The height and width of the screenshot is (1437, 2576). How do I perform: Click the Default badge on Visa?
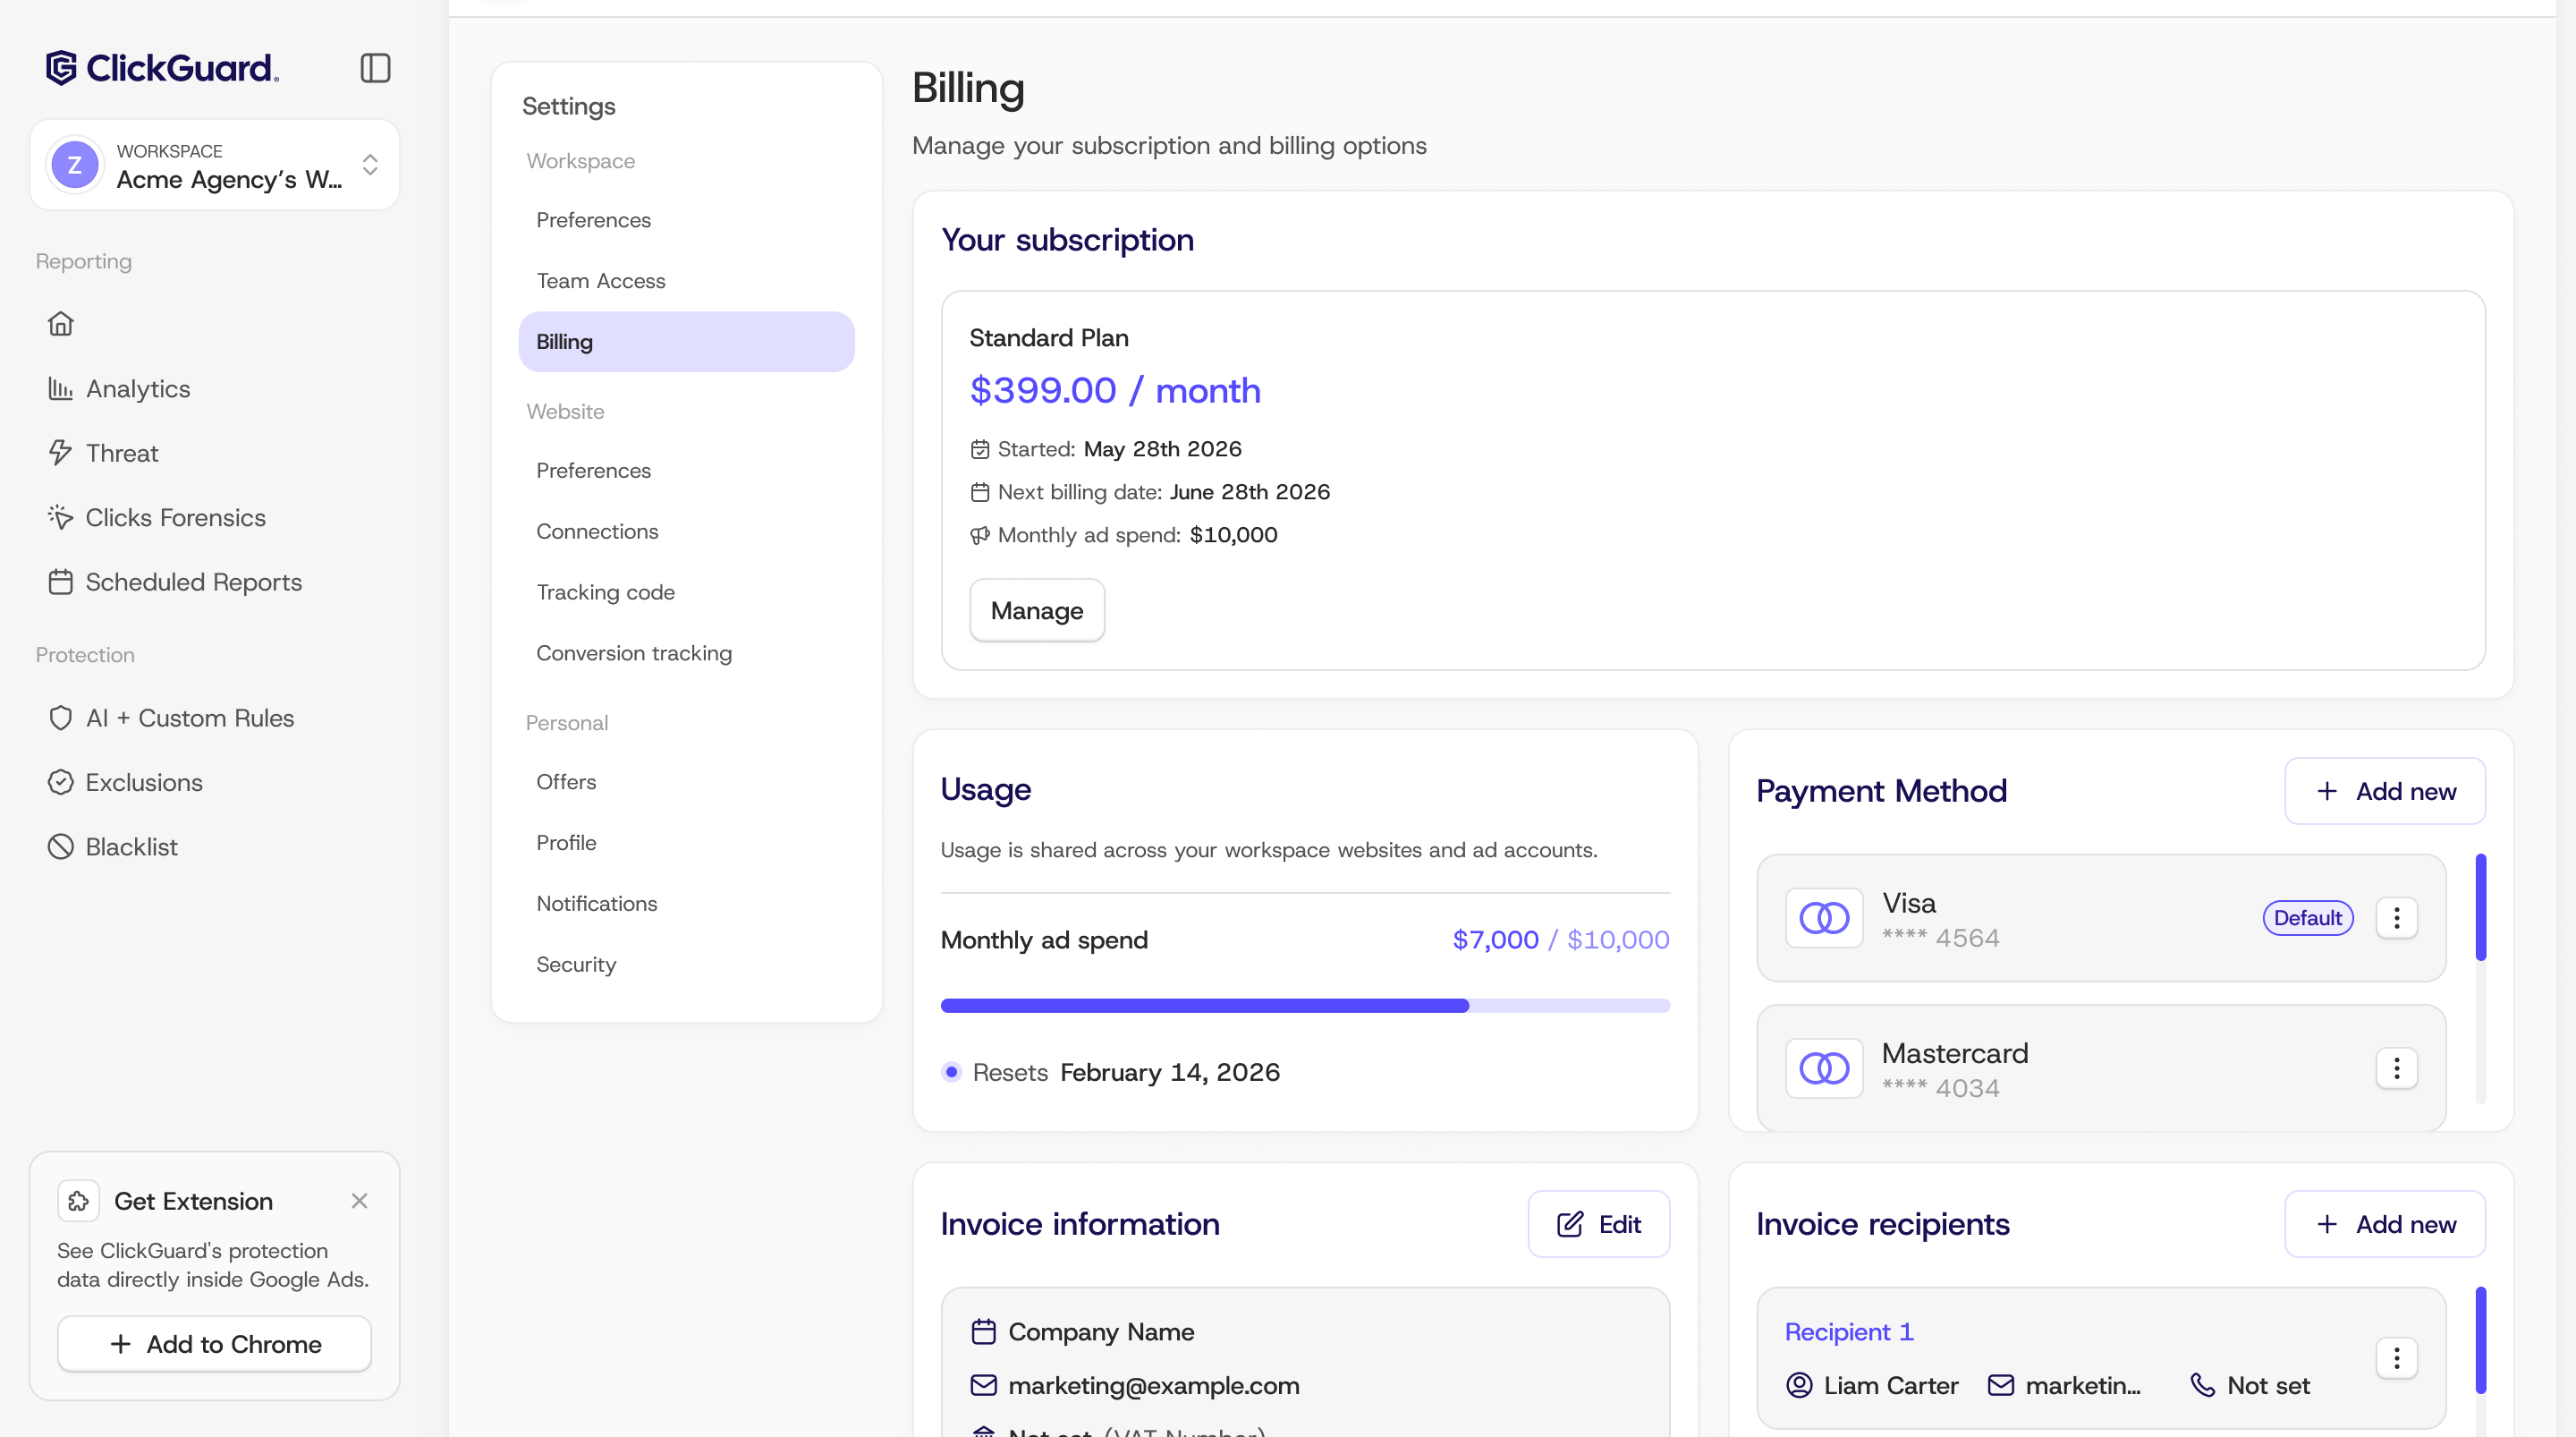point(2308,918)
